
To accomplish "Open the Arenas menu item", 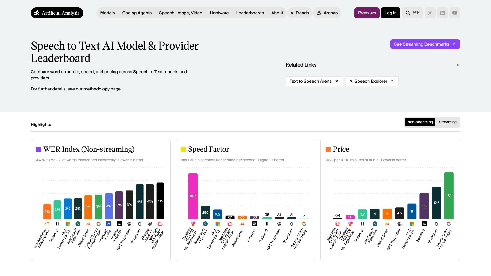I will click(327, 13).
